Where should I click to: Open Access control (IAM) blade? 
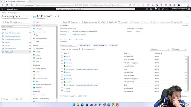(x=41, y=32)
